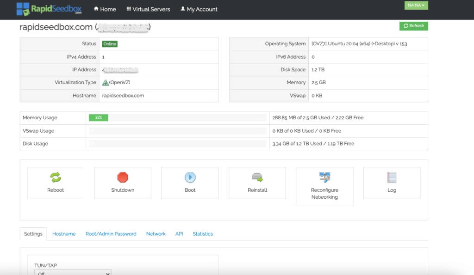The width and height of the screenshot is (474, 275).
Task: Click hostname value rapidseedbox.com in table
Action: [x=123, y=95]
